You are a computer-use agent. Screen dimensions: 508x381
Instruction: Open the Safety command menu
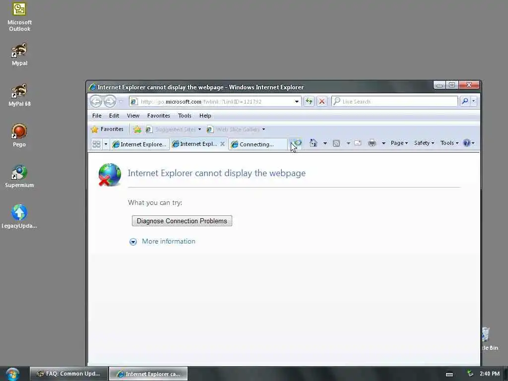(424, 143)
